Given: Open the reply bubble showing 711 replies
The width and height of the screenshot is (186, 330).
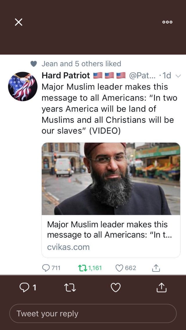Looking at the screenshot, I should (51, 268).
